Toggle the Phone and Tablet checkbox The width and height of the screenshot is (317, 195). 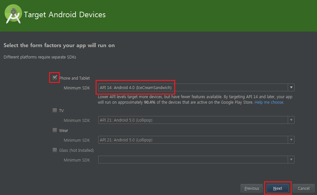55,78
